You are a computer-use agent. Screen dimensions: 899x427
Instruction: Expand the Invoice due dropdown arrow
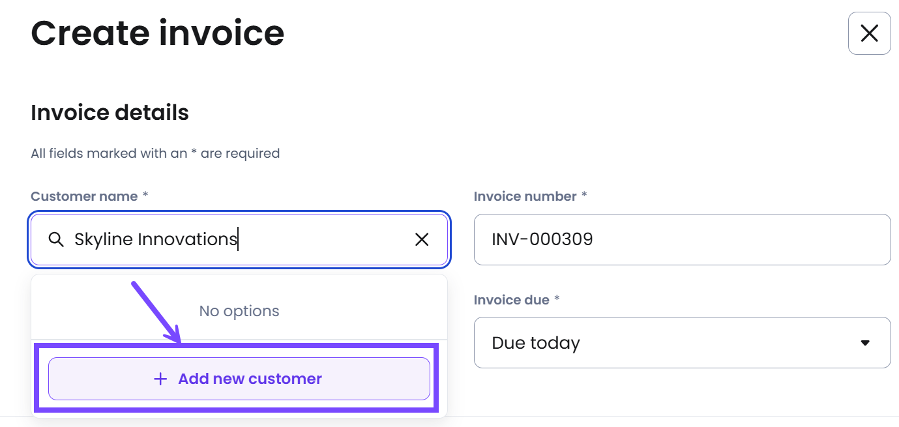click(x=865, y=343)
